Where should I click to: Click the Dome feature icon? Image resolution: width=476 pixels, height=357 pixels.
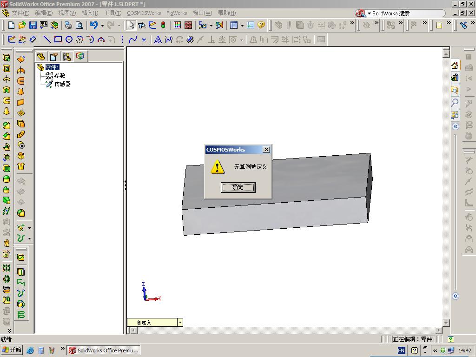(x=7, y=179)
